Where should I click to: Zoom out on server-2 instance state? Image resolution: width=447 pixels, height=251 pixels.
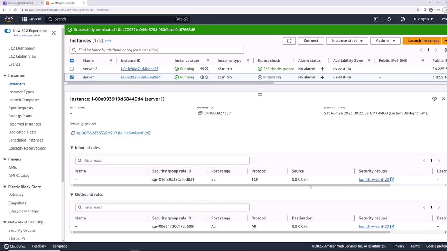pos(207,69)
